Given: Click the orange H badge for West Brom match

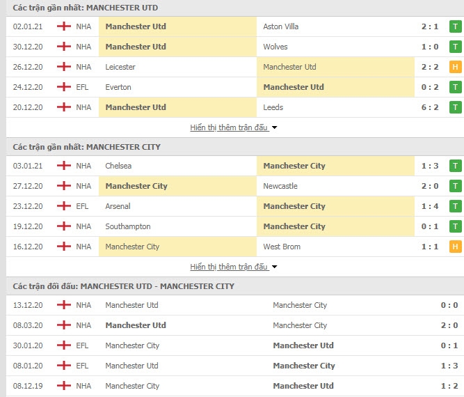Looking at the screenshot, I should (x=456, y=247).
